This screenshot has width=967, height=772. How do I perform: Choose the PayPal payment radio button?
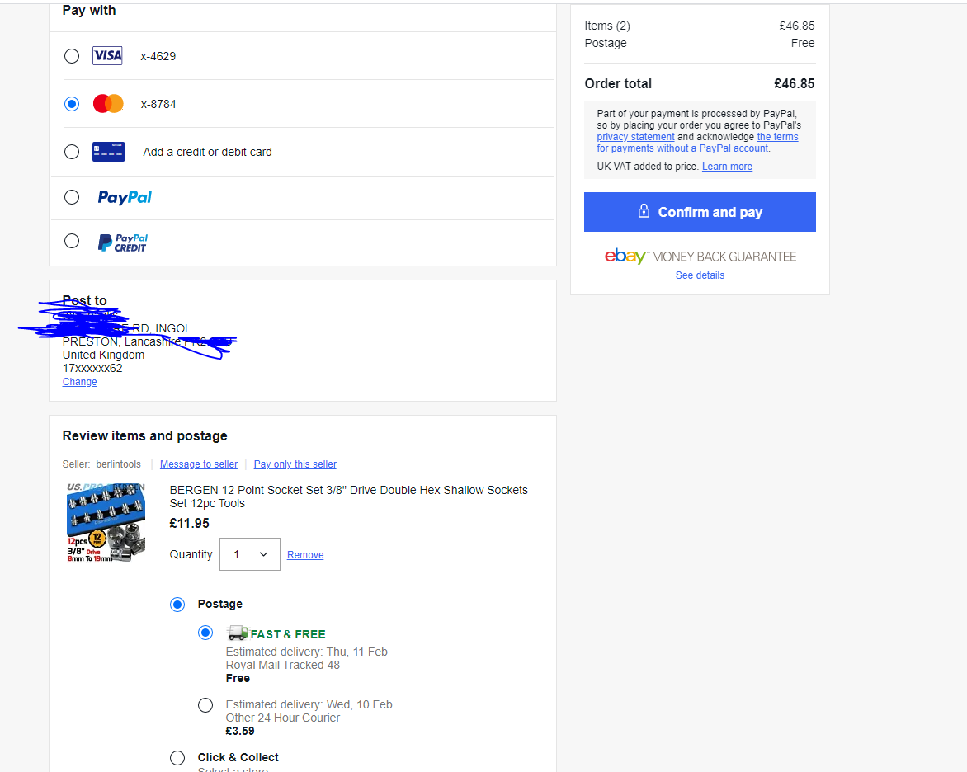click(x=72, y=197)
